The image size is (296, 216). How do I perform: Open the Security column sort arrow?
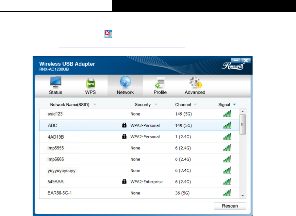(156, 104)
